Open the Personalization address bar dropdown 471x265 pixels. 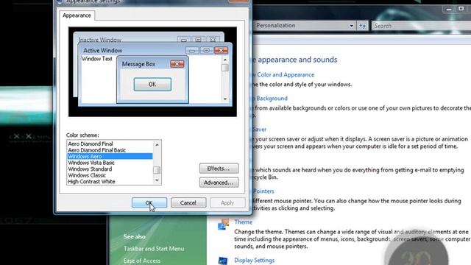[351, 26]
